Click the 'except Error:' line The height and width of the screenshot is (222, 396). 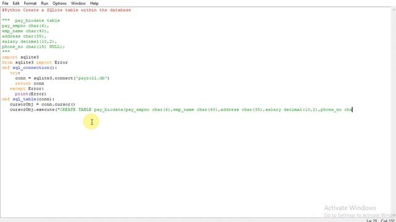click(x=27, y=89)
